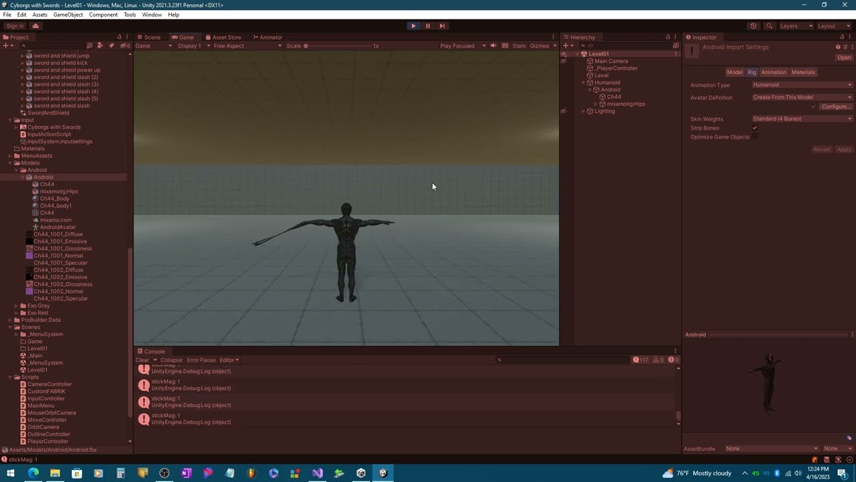Uncheck the Strip Bones checkbox
The width and height of the screenshot is (856, 482).
pos(755,128)
